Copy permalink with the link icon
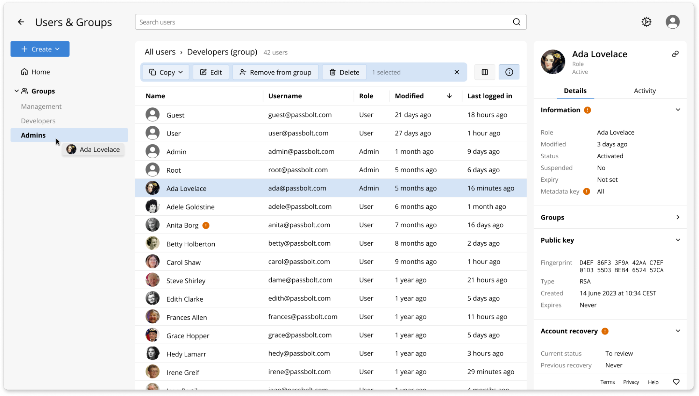This screenshot has width=699, height=396. coord(675,54)
